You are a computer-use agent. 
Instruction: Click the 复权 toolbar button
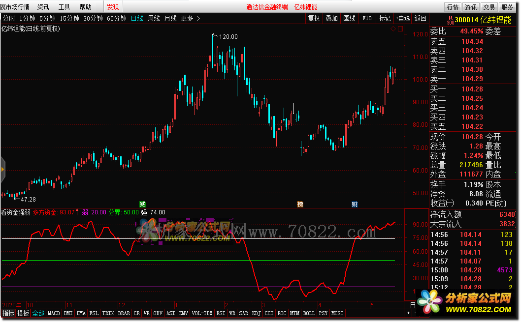tap(314, 18)
